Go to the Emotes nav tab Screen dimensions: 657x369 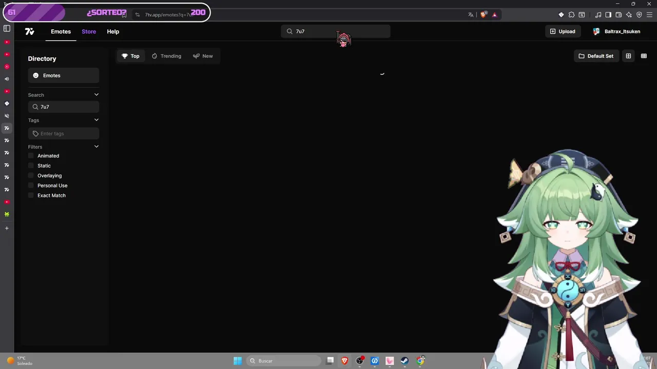[x=61, y=31]
